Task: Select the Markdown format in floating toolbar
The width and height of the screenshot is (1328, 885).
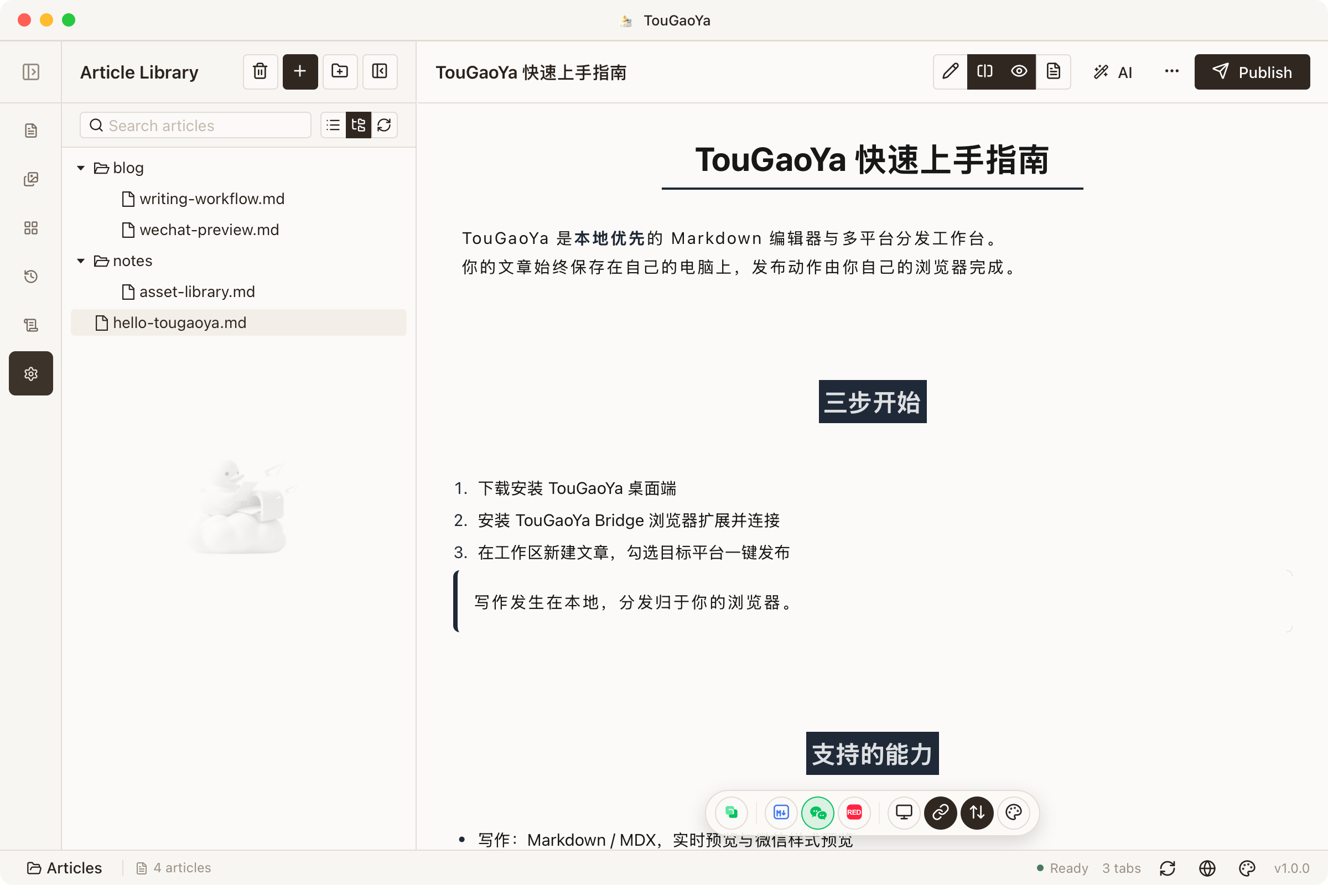Action: [781, 813]
